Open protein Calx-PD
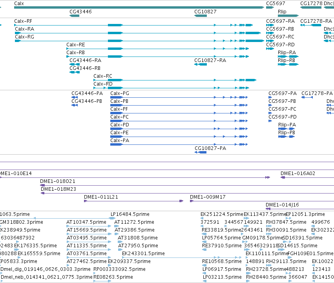 point(120,125)
